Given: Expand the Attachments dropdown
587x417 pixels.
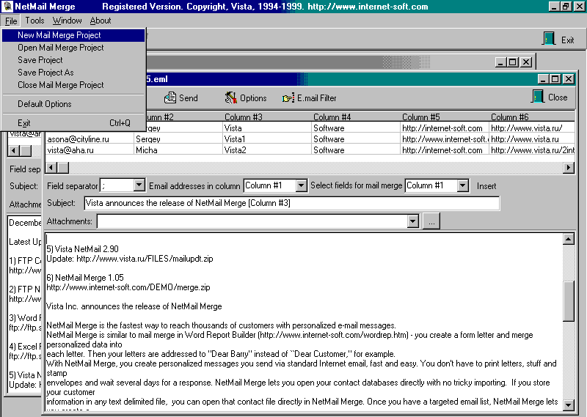Looking at the screenshot, I should coord(413,221).
